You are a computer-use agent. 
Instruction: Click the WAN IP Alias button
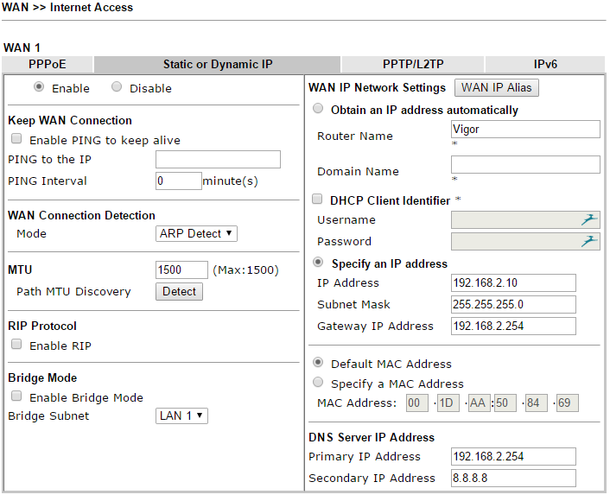[x=497, y=87]
